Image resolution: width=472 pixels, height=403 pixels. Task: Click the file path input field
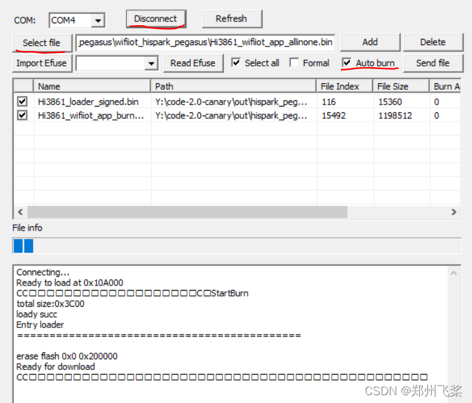tap(206, 43)
